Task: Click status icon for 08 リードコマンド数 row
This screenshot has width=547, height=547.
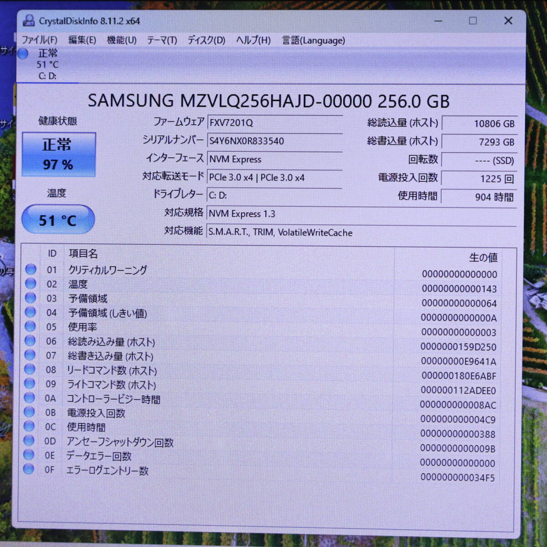Action: (30, 369)
